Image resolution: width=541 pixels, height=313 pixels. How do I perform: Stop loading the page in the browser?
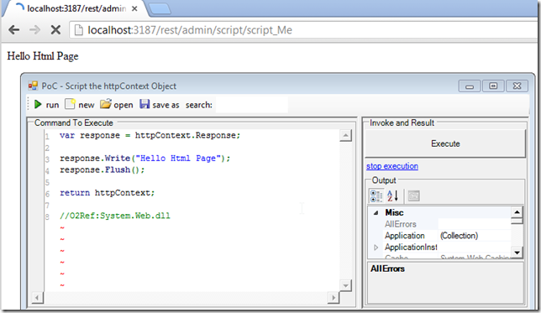pos(55,30)
